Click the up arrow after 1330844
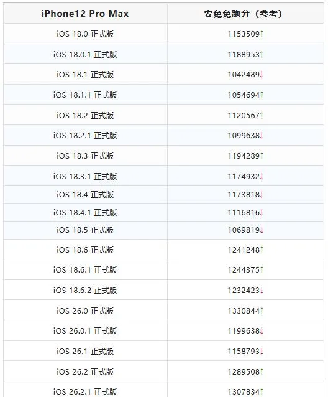 click(262, 311)
